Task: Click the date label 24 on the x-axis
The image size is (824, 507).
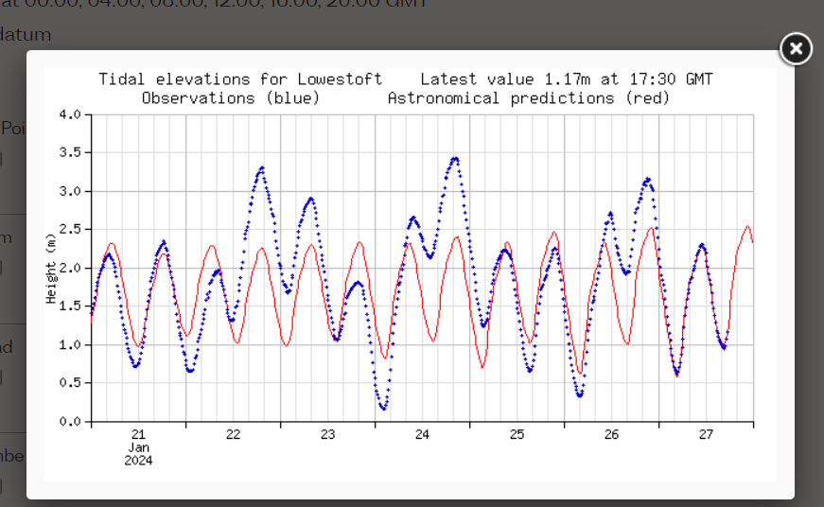Action: coord(423,435)
